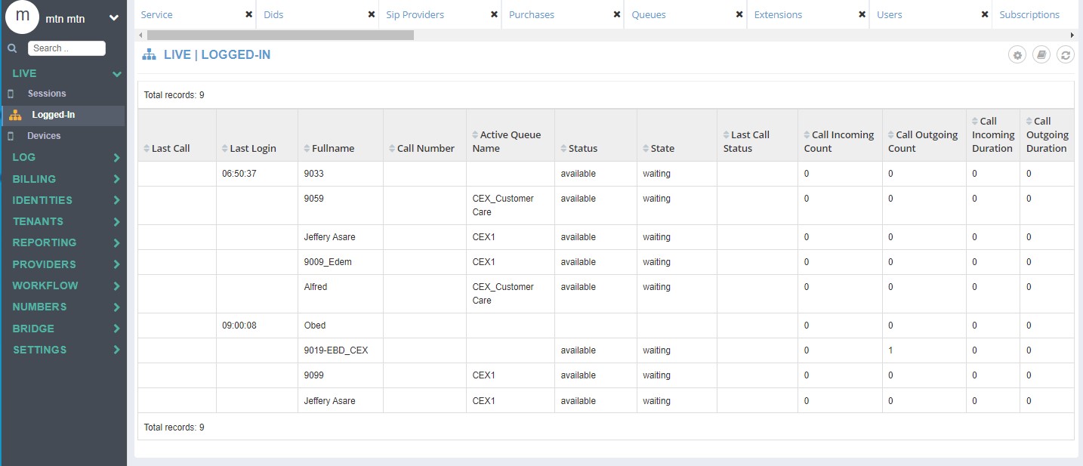
Task: Sort by Call Incoming Duration column
Action: (x=992, y=135)
